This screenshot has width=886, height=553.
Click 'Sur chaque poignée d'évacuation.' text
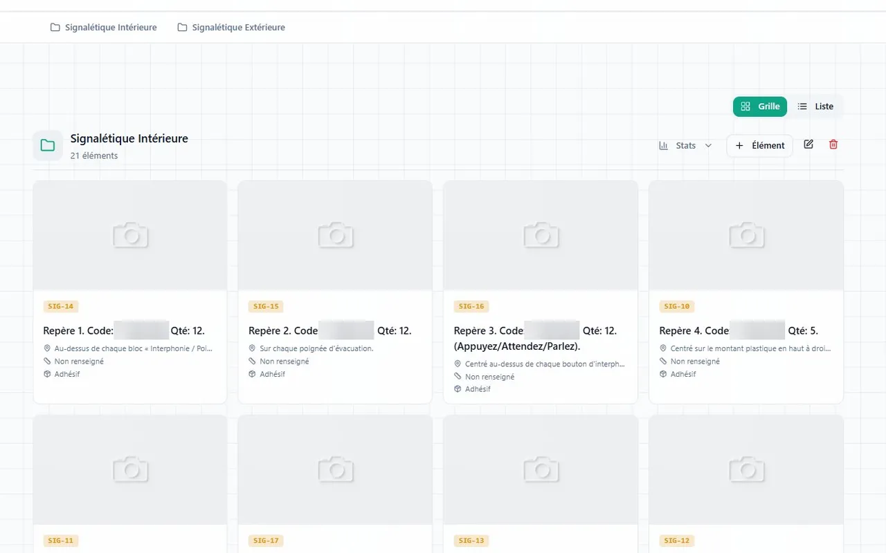pyautogui.click(x=316, y=348)
